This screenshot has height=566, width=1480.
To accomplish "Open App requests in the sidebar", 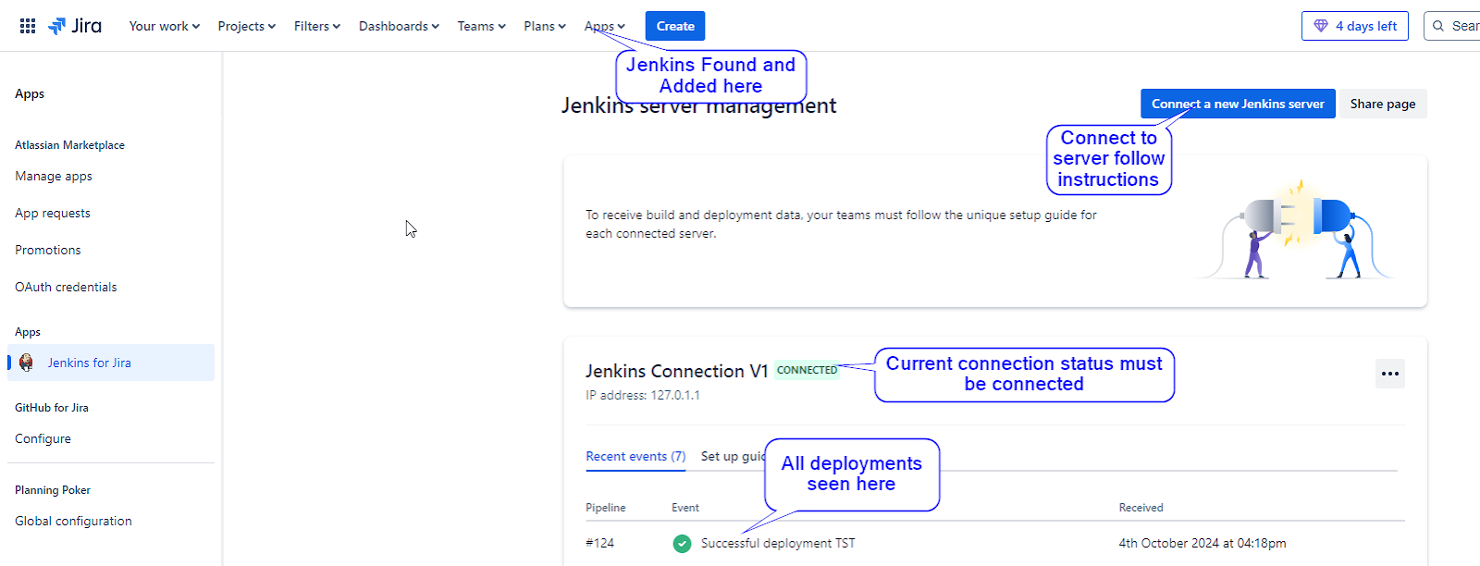I will tap(53, 213).
